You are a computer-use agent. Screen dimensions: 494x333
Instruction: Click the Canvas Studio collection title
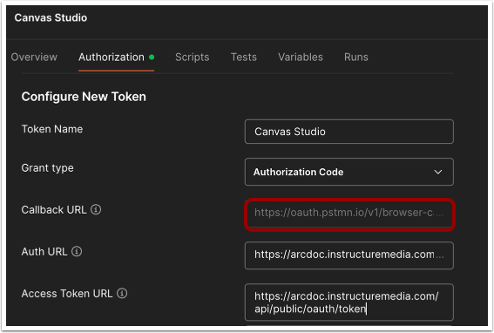(51, 17)
